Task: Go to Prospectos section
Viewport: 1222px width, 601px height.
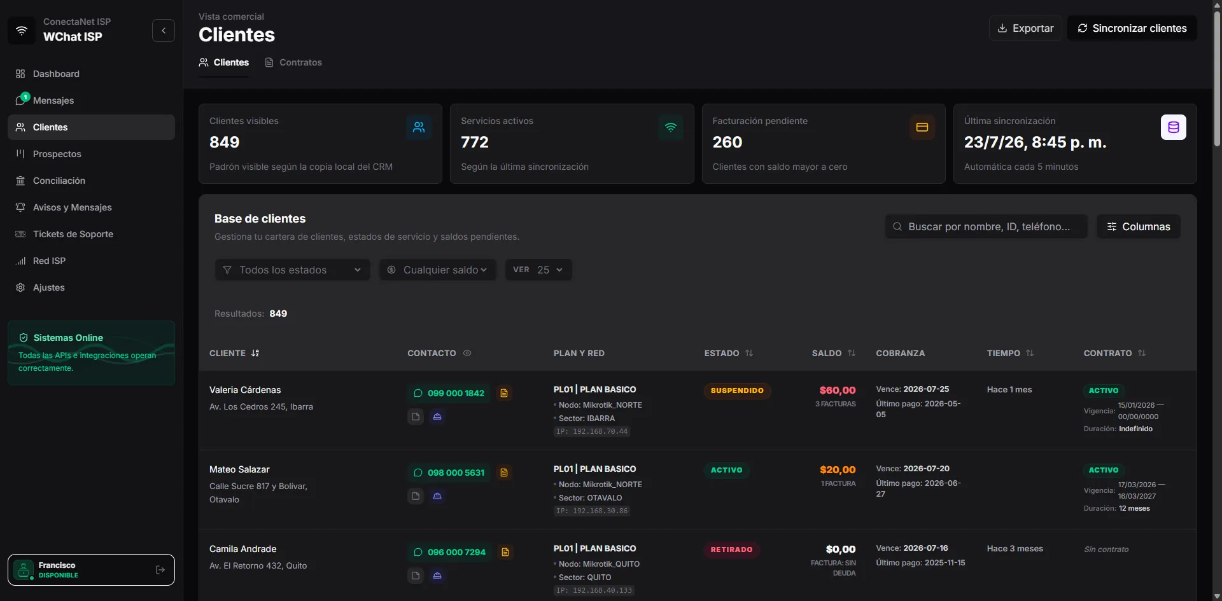Action: pyautogui.click(x=91, y=154)
